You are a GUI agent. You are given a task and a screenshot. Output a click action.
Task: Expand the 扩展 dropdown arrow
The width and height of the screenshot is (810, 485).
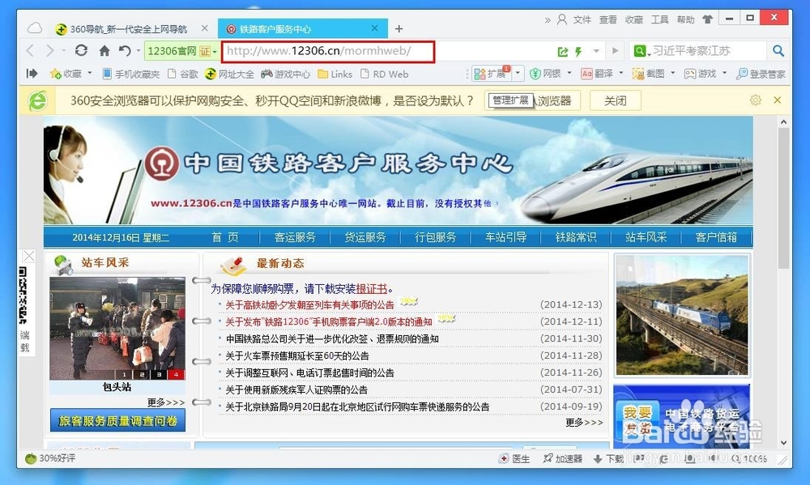[x=518, y=74]
